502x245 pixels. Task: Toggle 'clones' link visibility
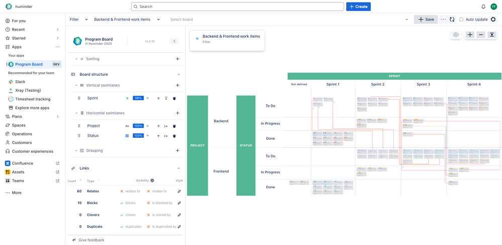(122, 215)
